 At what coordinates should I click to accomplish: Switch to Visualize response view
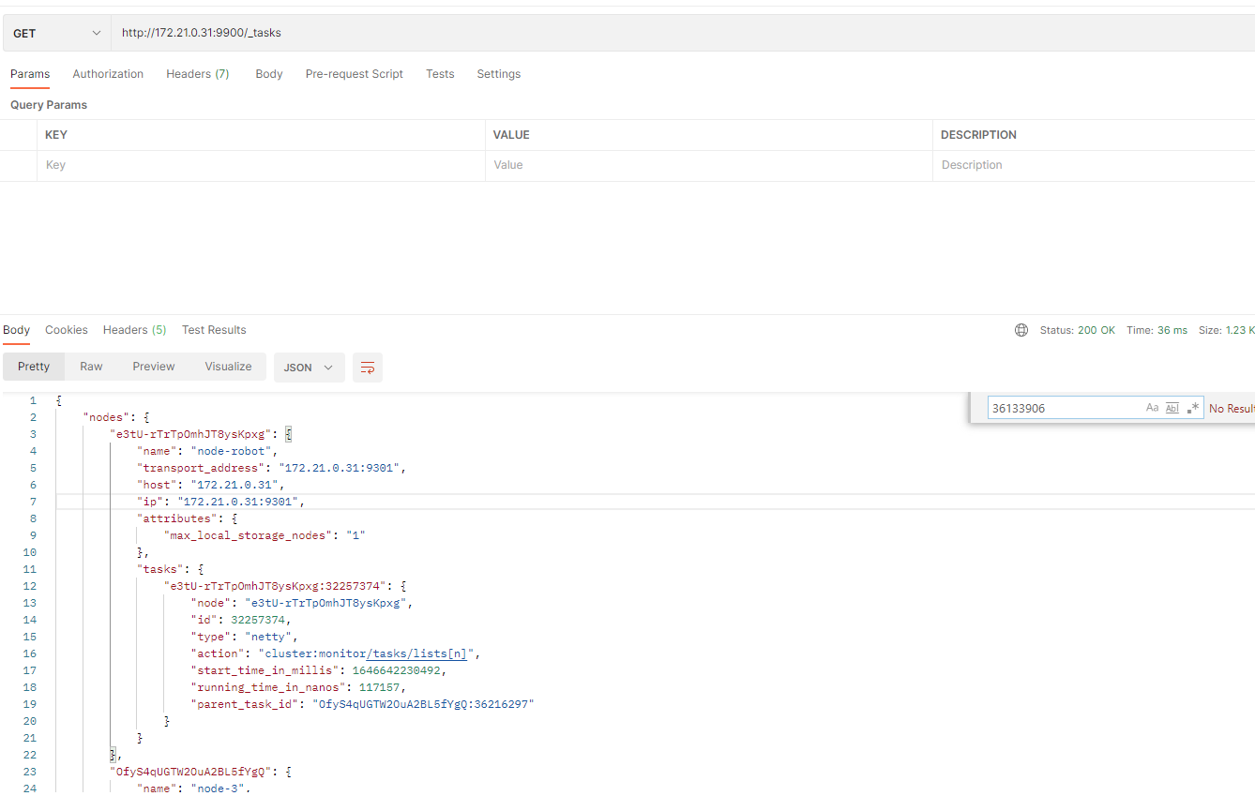(228, 367)
